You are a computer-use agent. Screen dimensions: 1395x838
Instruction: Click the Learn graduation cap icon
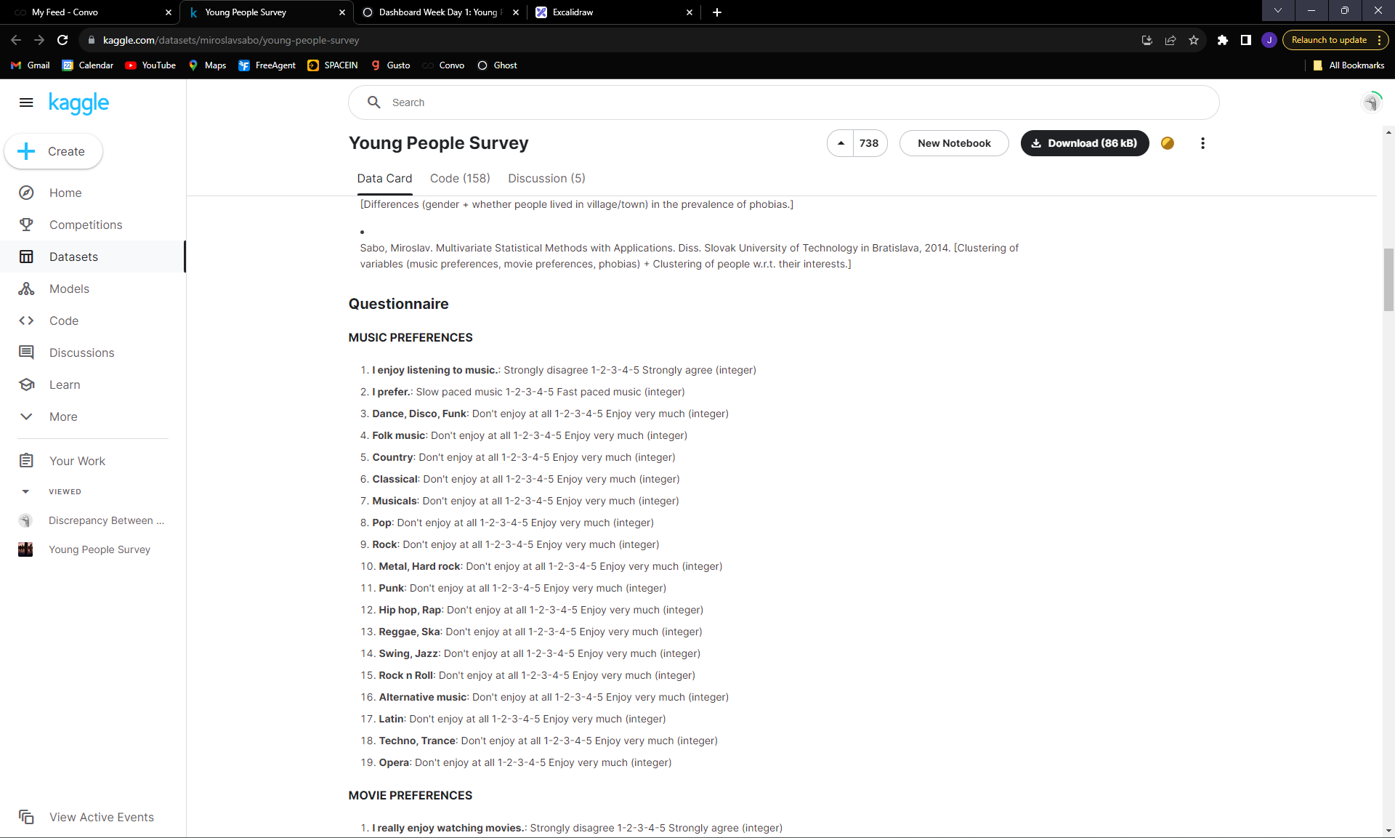pyautogui.click(x=26, y=384)
